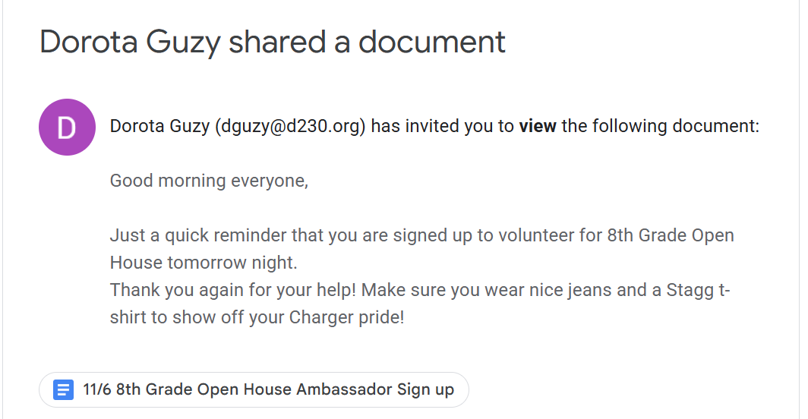The height and width of the screenshot is (419, 808).
Task: Click the 'House tomorrow night.' line
Action: coord(204,263)
